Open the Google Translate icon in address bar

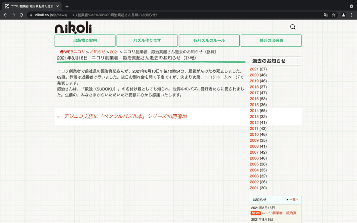pos(326,15)
